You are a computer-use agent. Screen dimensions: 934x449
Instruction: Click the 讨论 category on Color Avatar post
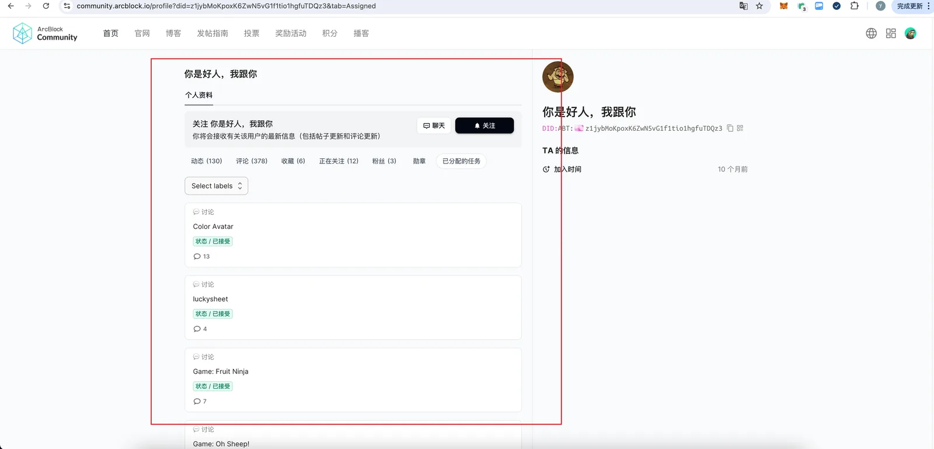(x=204, y=212)
